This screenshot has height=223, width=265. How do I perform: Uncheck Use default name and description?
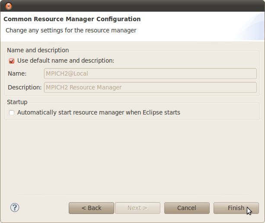coord(12,61)
